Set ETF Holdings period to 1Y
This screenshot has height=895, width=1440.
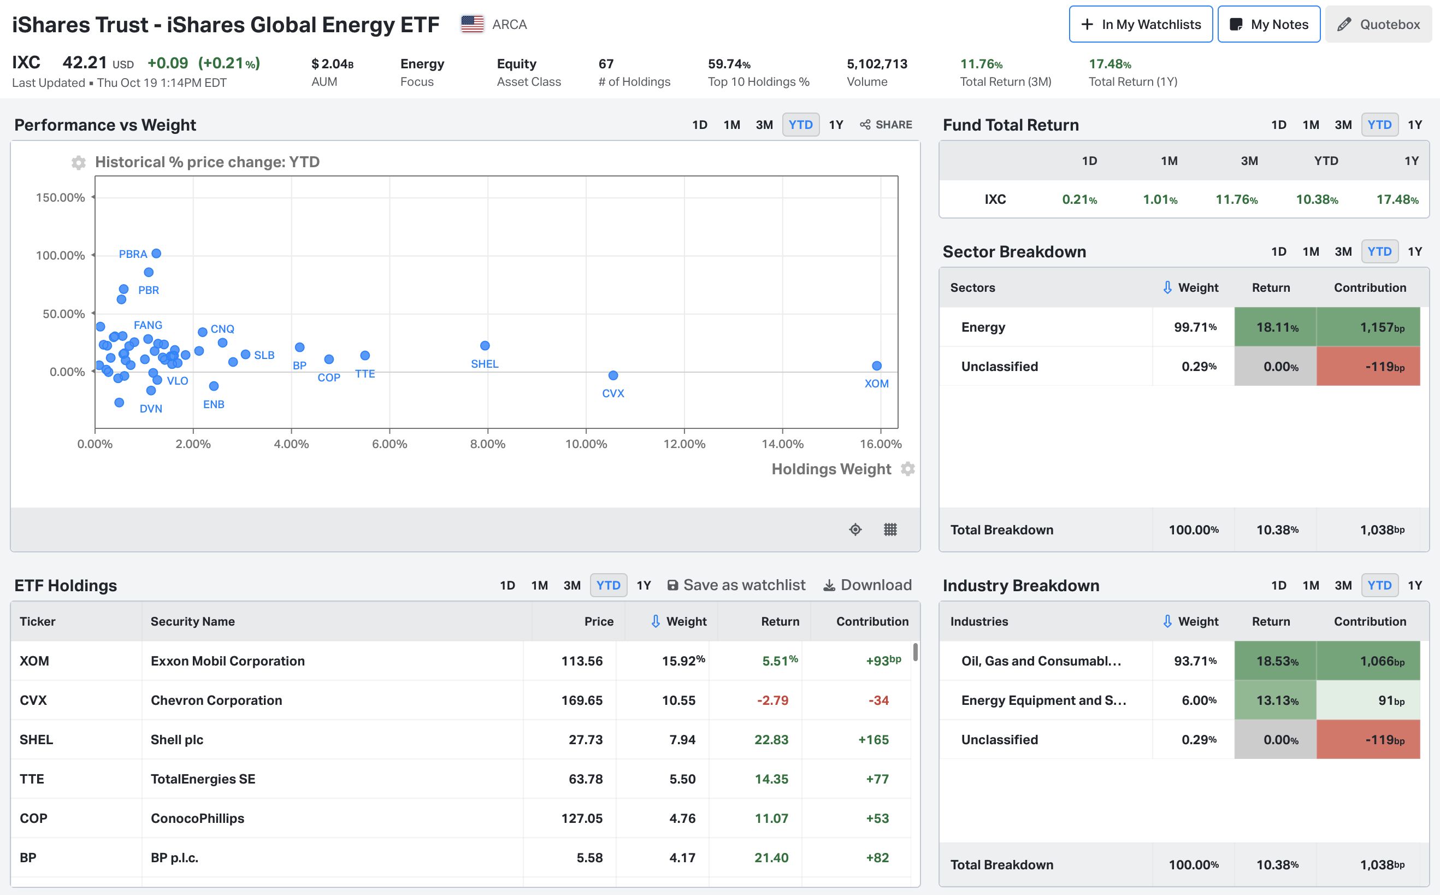[643, 585]
